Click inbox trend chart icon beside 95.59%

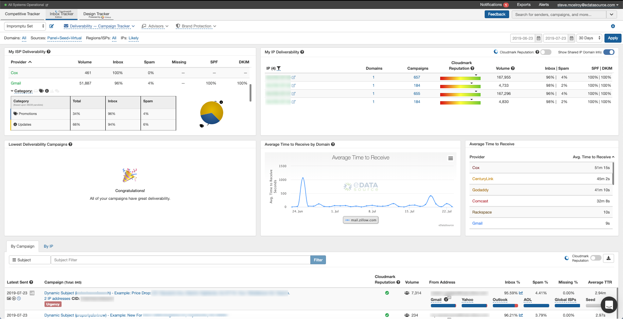[x=521, y=293]
